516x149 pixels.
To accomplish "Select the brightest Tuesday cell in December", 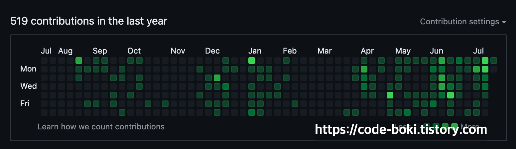I will point(217,78).
